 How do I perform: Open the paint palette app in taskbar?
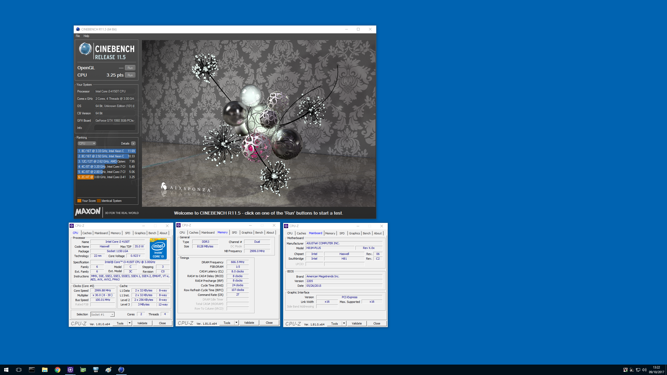(x=109, y=370)
